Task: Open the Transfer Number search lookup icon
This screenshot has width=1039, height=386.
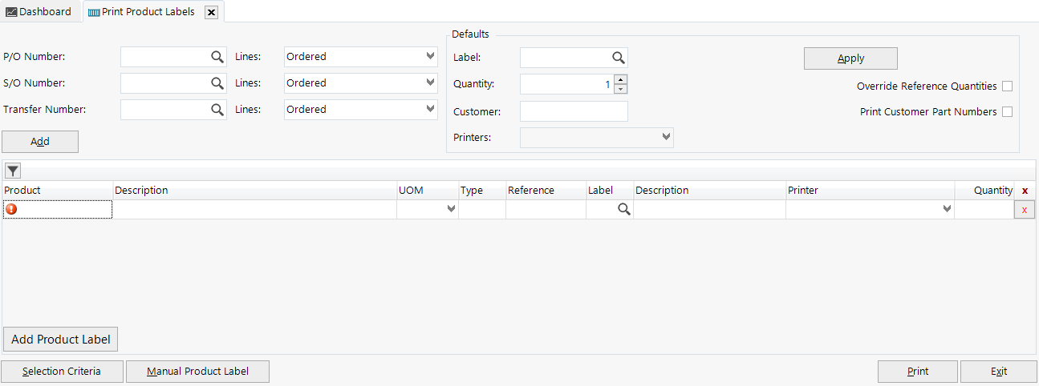Action: coord(217,110)
